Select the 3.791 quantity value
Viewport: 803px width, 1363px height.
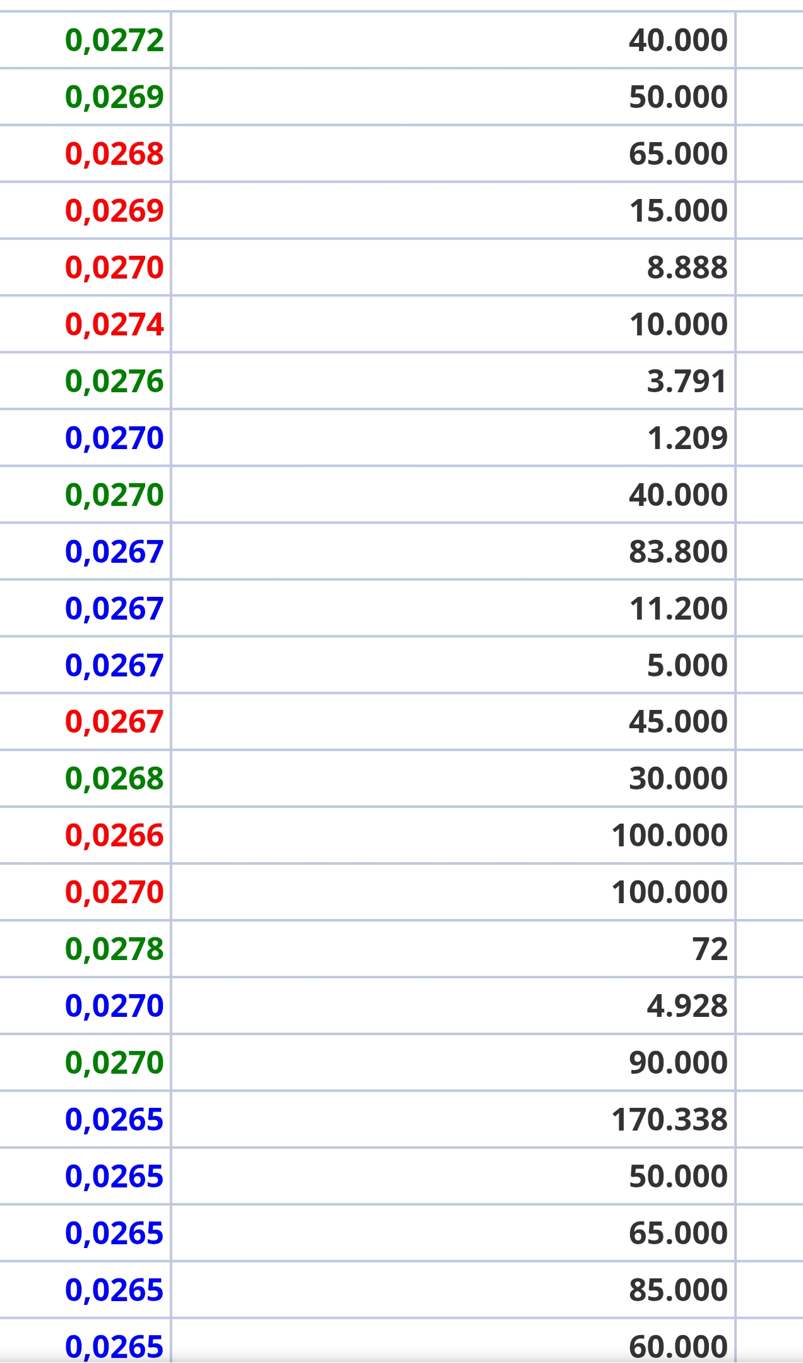click(x=687, y=381)
